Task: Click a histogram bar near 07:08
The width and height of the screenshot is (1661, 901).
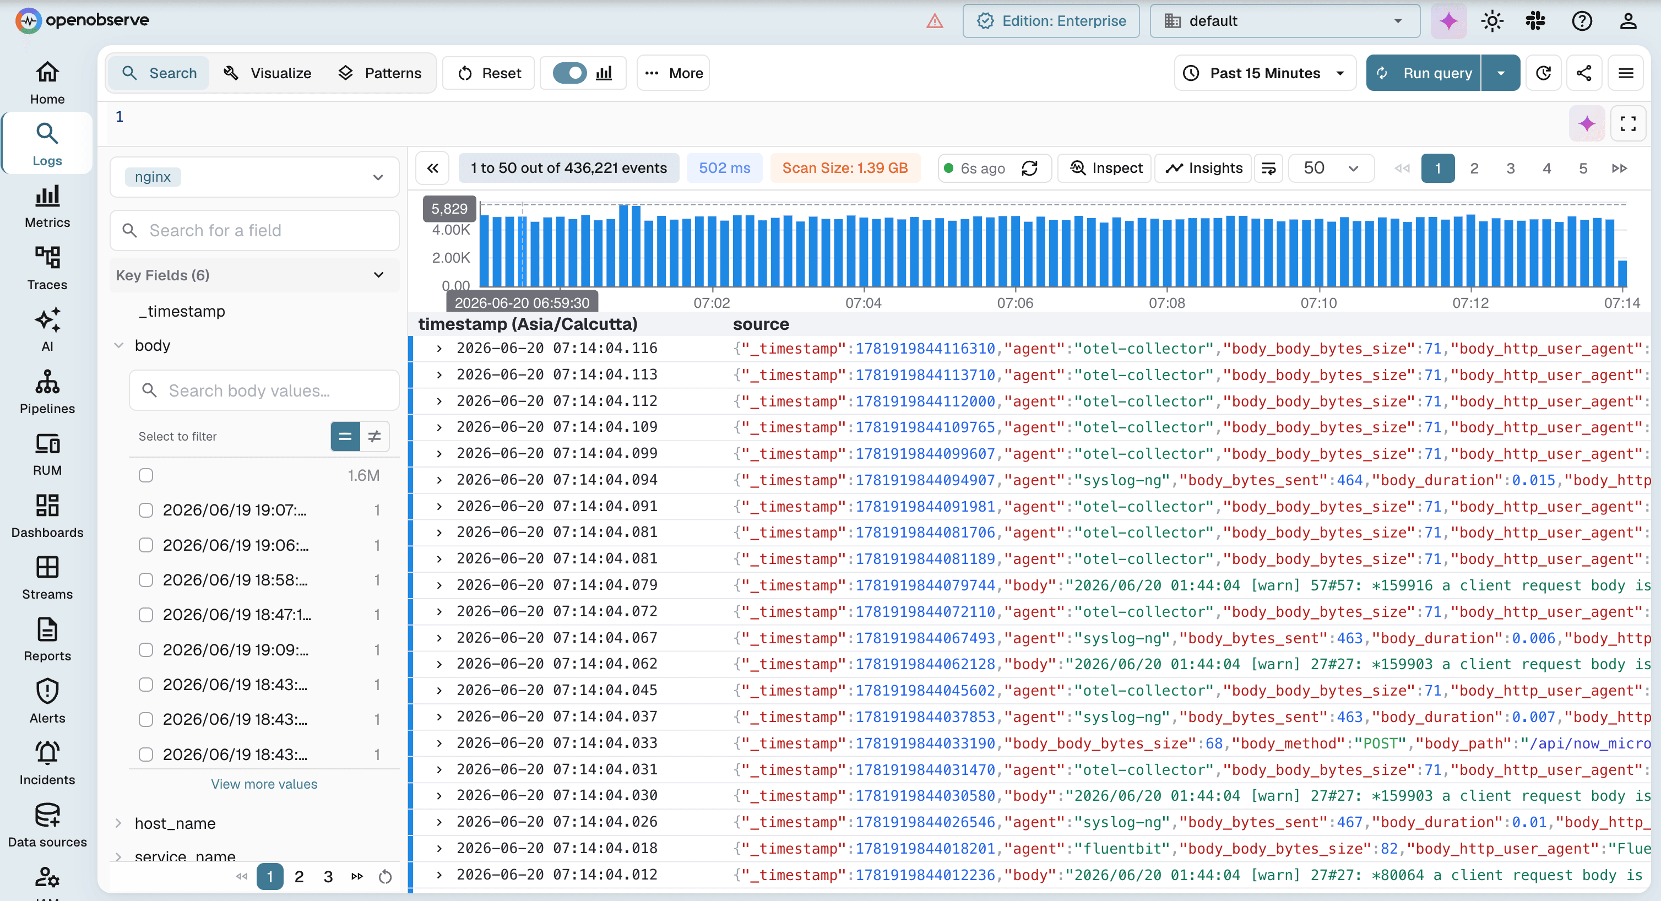Action: tap(1167, 253)
